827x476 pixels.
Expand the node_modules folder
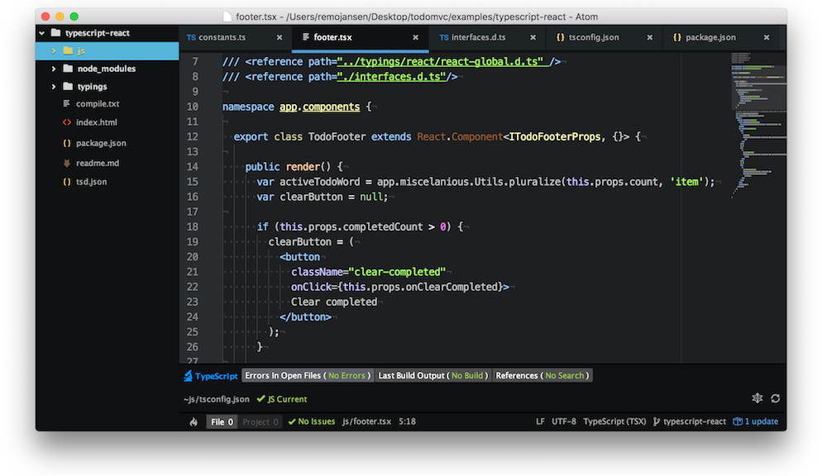click(x=55, y=69)
